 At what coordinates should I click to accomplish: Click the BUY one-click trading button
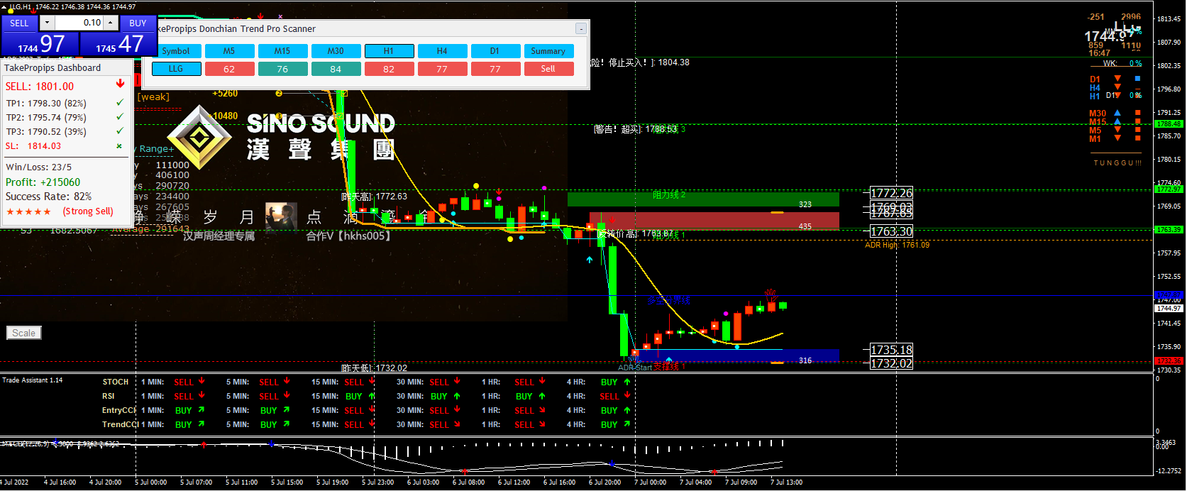tap(138, 23)
